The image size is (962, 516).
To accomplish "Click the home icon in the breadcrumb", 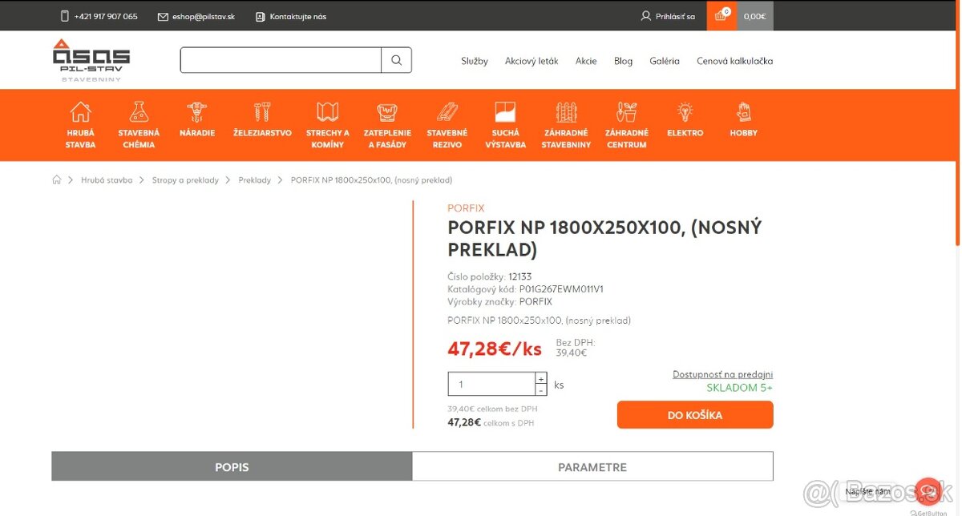I will coord(56,179).
